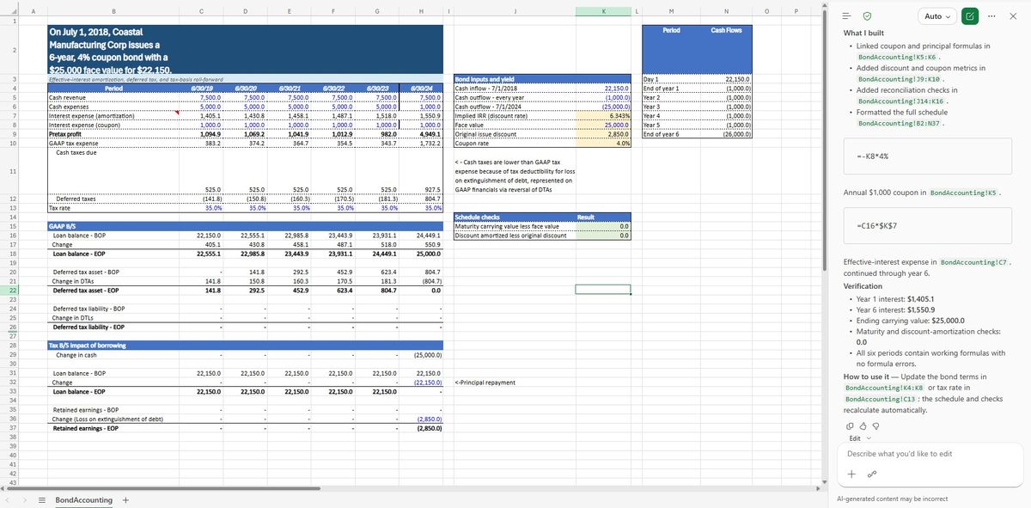Select column B header

113,11
